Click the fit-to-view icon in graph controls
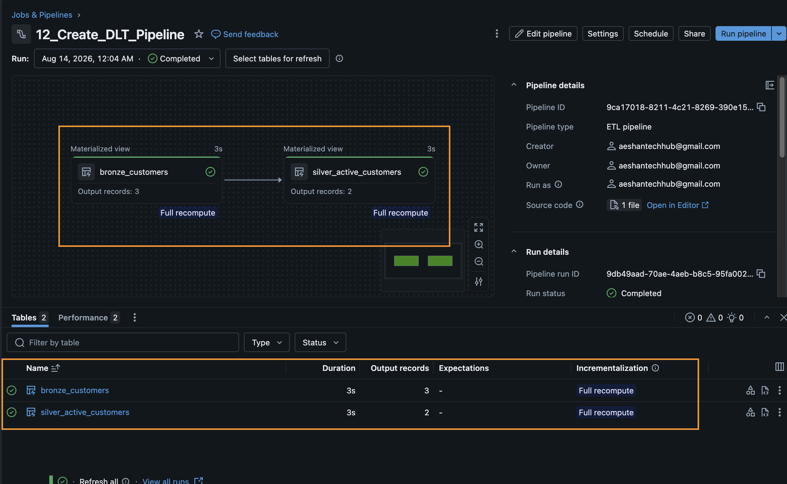 (x=479, y=228)
